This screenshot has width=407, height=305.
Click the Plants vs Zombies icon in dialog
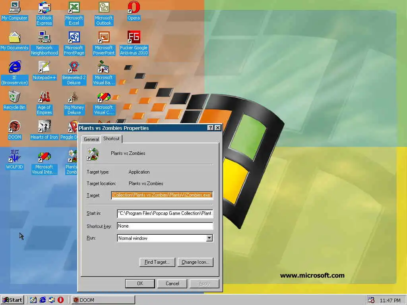click(93, 154)
